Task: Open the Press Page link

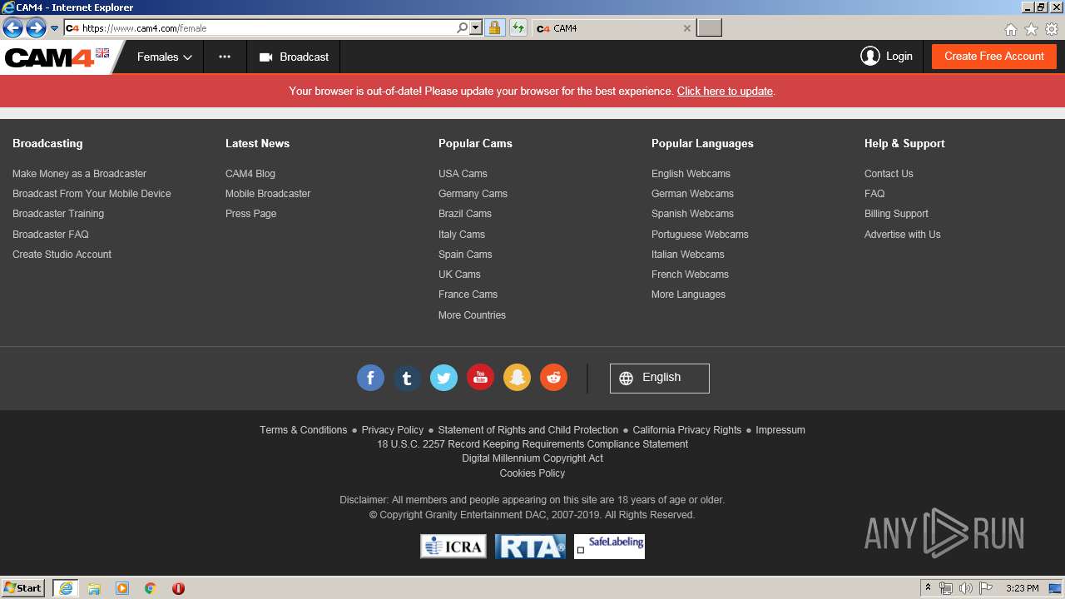Action: click(x=250, y=214)
